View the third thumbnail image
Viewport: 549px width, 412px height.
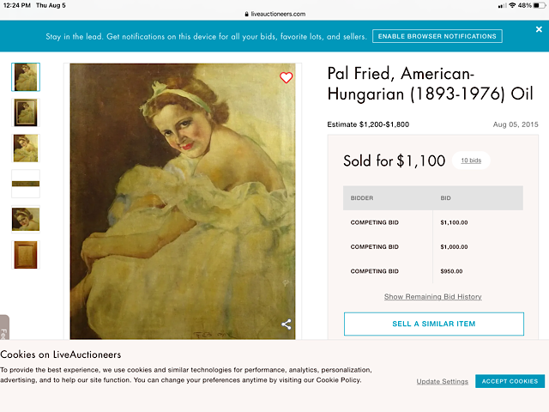coord(25,148)
